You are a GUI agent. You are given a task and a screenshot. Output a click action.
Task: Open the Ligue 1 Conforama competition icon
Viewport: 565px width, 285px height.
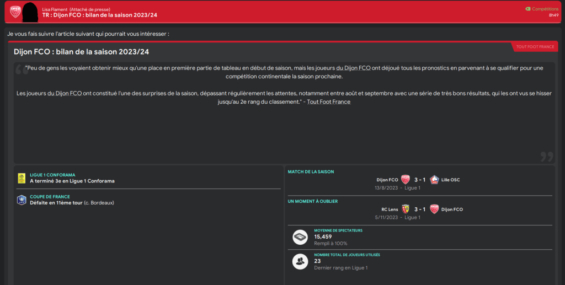point(22,178)
